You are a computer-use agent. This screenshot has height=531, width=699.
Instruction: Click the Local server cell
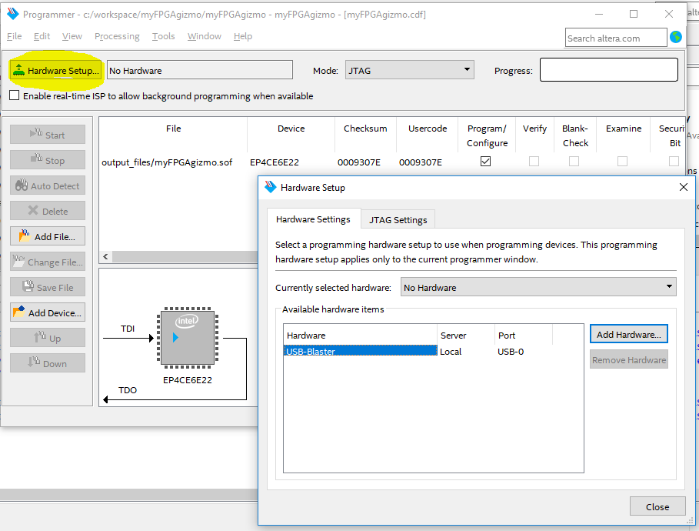tap(451, 352)
